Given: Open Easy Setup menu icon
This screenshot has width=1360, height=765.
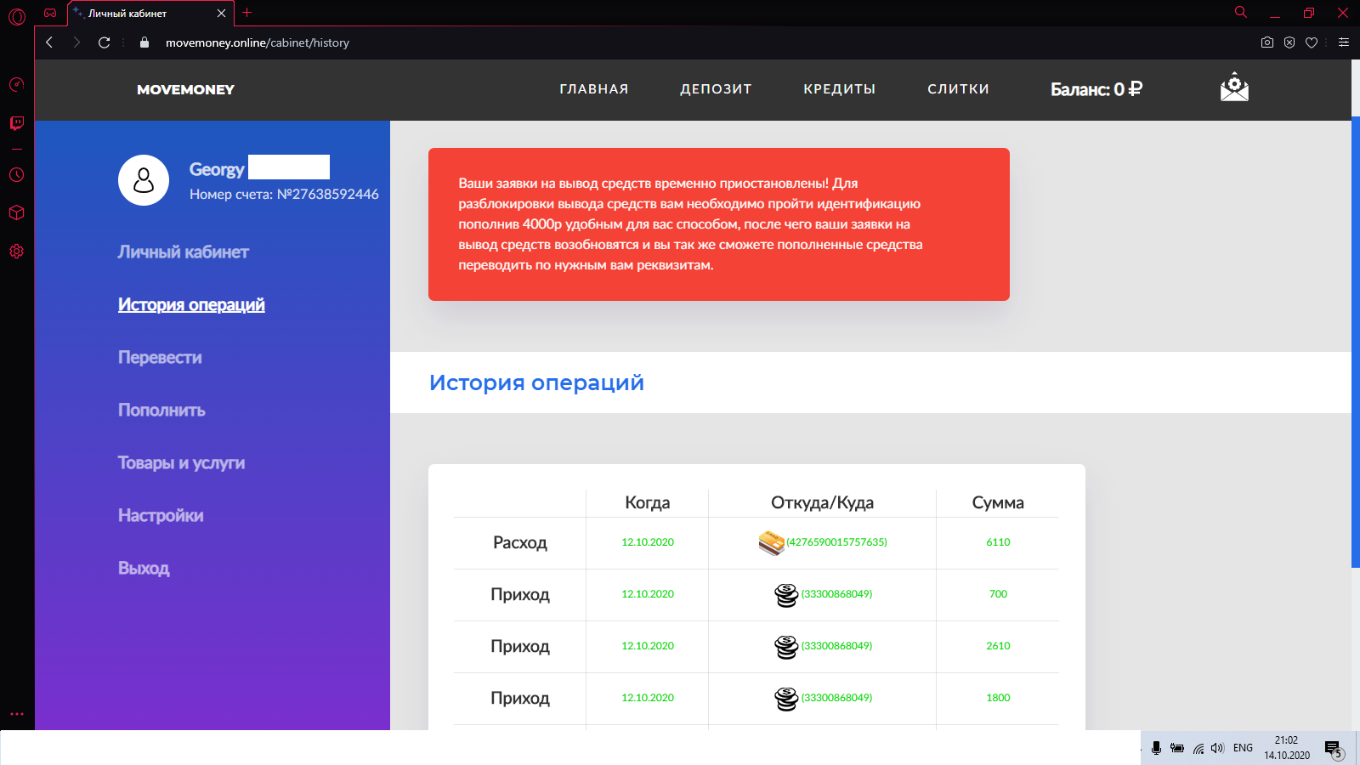Looking at the screenshot, I should [x=1344, y=42].
